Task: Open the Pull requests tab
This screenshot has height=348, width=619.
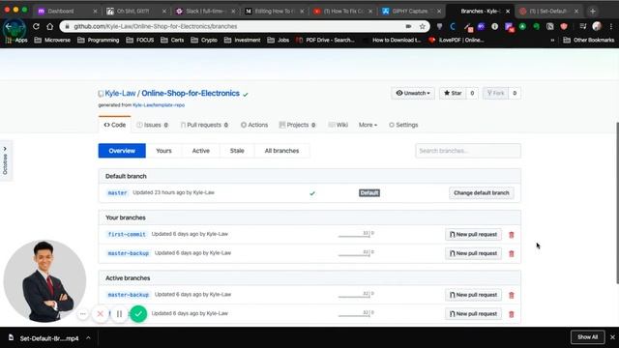Action: pos(204,125)
